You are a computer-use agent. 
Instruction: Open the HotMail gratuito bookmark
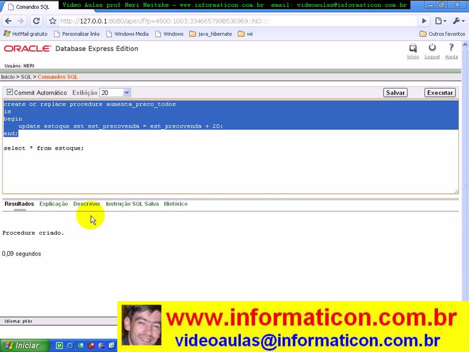click(25, 34)
